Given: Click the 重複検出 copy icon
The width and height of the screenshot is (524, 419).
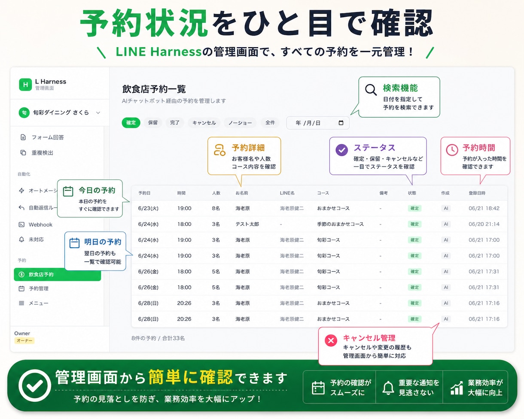Looking at the screenshot, I should [23, 153].
